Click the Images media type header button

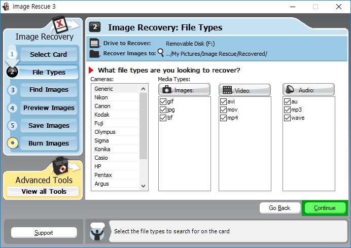tap(184, 90)
